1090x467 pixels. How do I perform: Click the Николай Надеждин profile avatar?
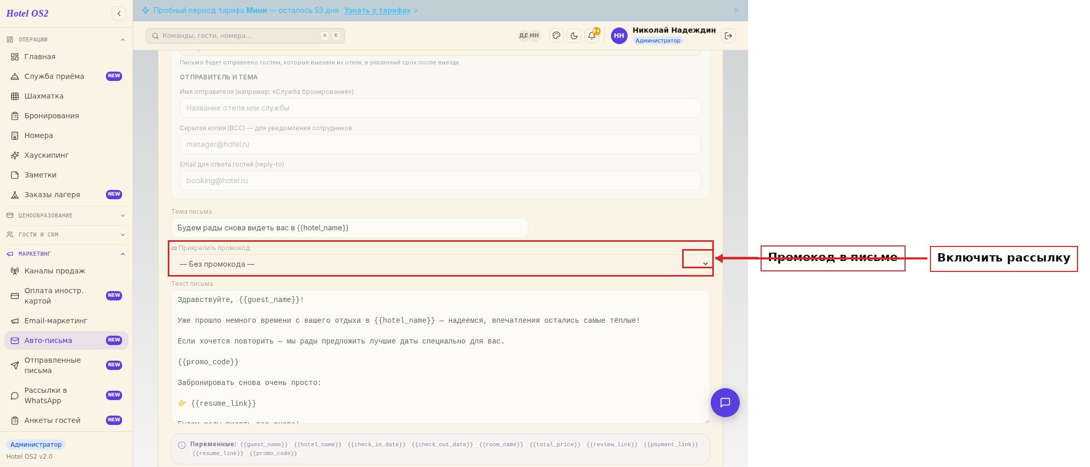[x=619, y=36]
